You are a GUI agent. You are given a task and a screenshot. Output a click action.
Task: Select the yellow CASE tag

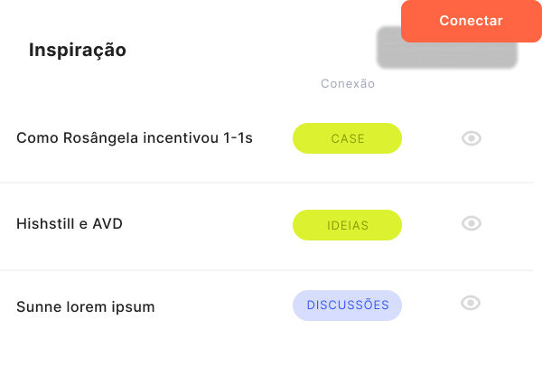348,138
